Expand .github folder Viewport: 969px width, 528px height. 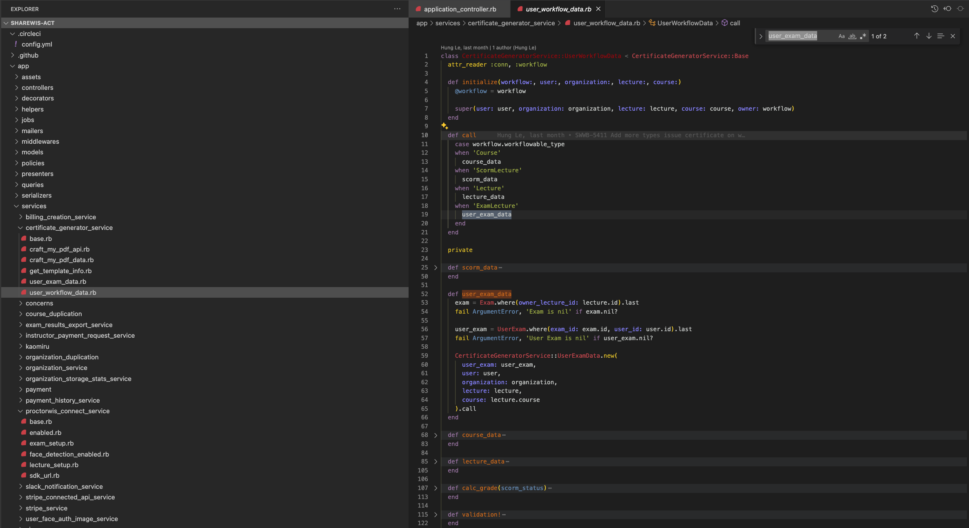[205, 55]
